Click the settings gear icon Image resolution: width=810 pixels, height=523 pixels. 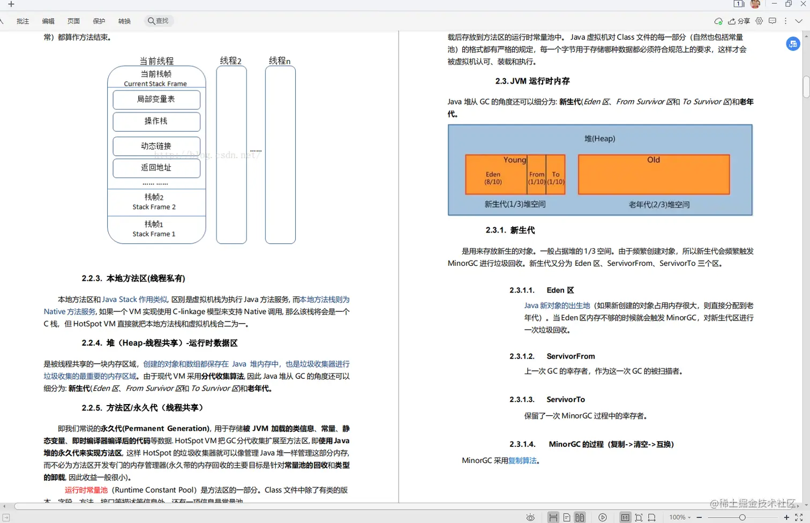(759, 21)
